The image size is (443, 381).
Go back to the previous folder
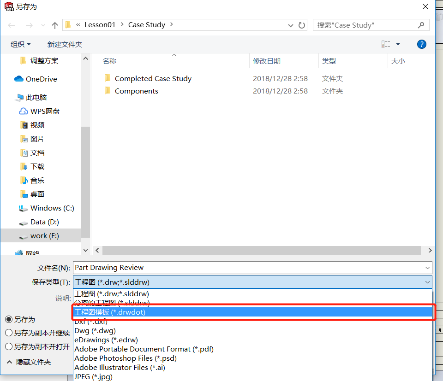tap(11, 25)
